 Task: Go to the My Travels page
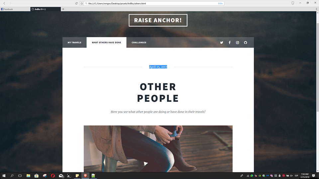(x=74, y=42)
